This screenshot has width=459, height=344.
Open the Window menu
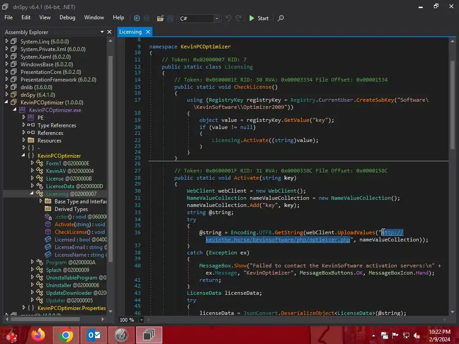pos(94,17)
